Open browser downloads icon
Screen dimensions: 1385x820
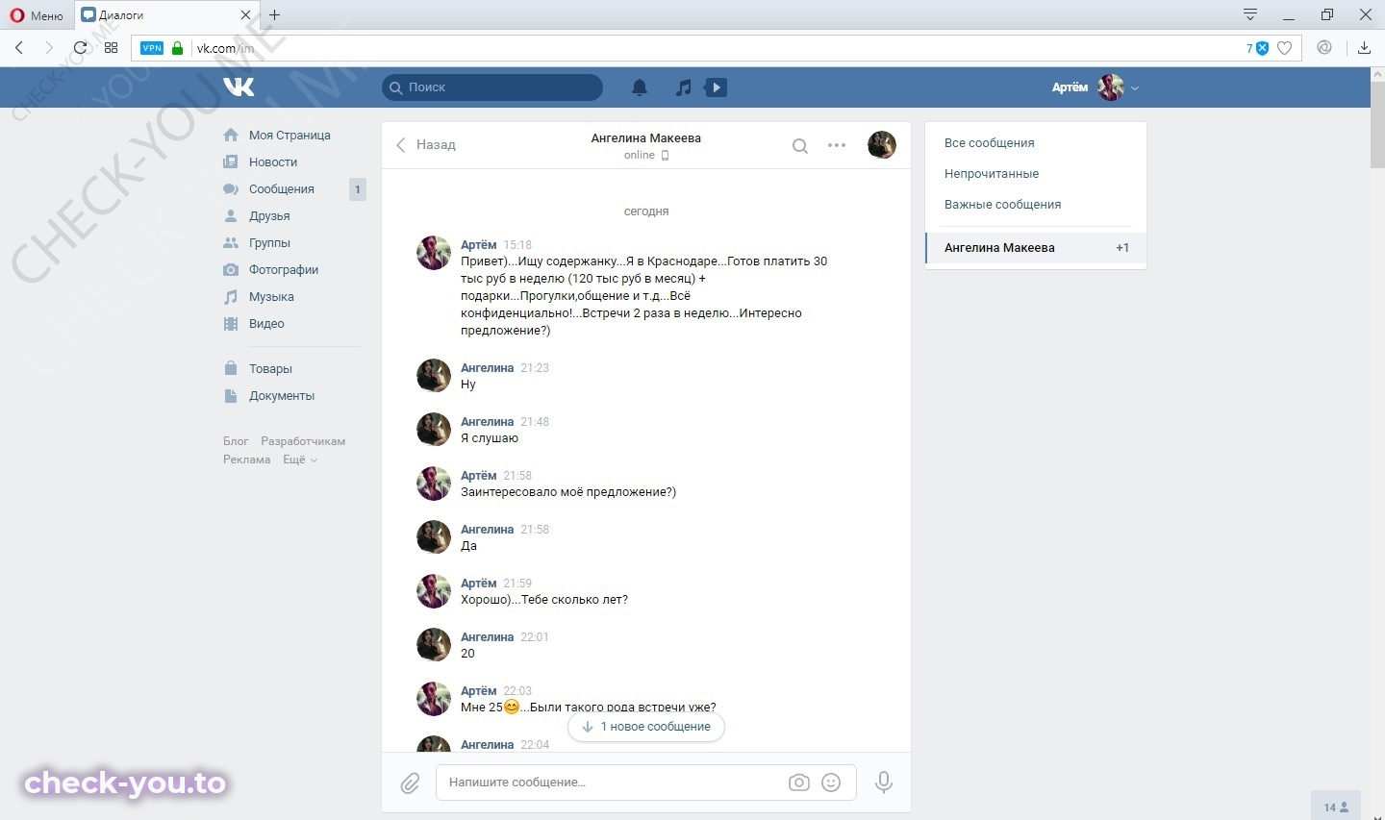1364,48
